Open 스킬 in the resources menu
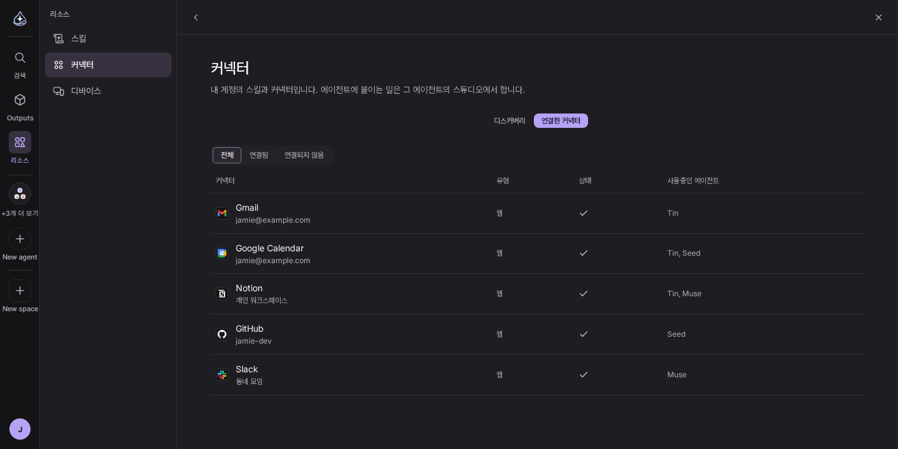 click(x=108, y=39)
